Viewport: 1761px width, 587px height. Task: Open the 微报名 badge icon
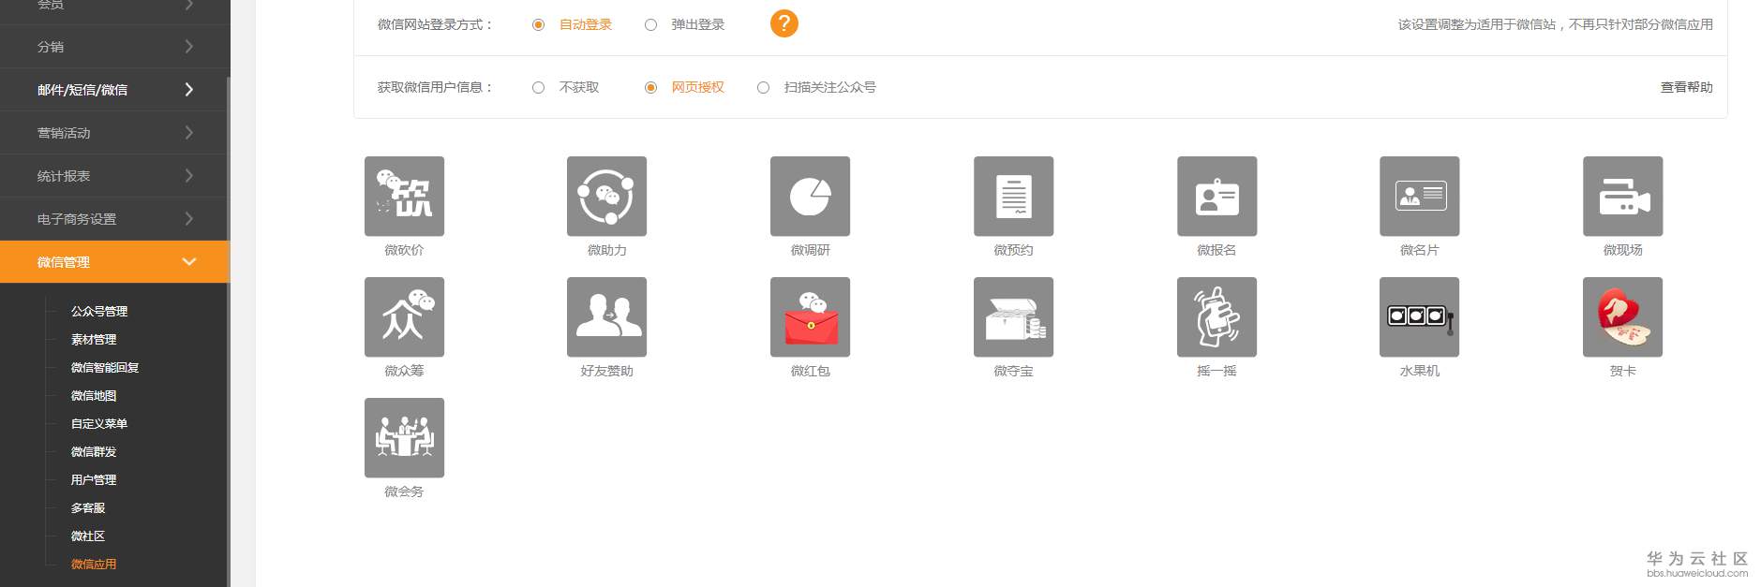click(x=1216, y=196)
